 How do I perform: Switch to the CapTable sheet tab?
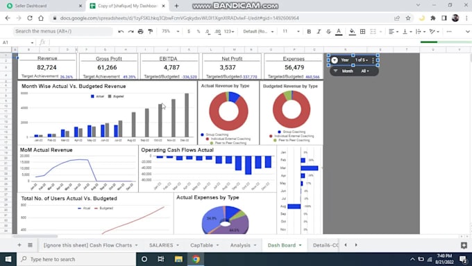click(x=201, y=245)
